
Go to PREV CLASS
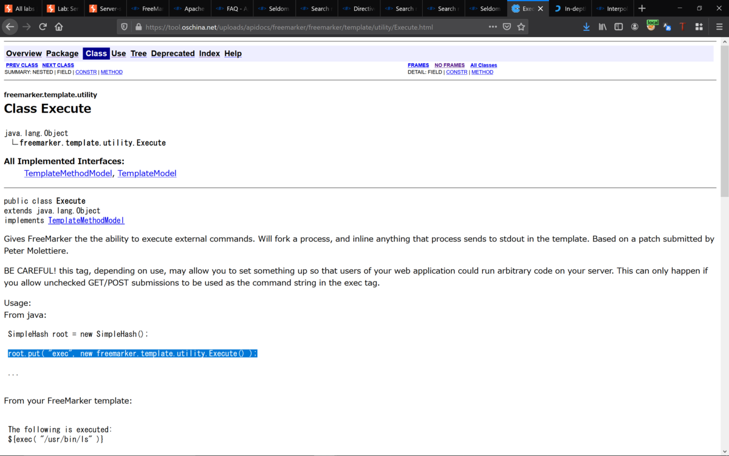tap(22, 65)
